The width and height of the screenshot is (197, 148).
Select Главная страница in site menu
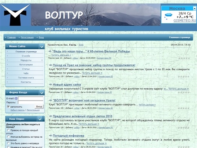coord(26,52)
